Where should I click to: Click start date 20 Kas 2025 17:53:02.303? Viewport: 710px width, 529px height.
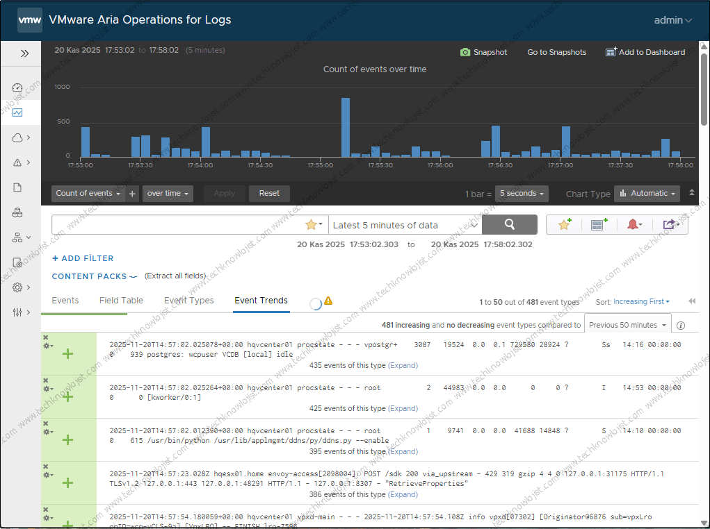pos(348,244)
